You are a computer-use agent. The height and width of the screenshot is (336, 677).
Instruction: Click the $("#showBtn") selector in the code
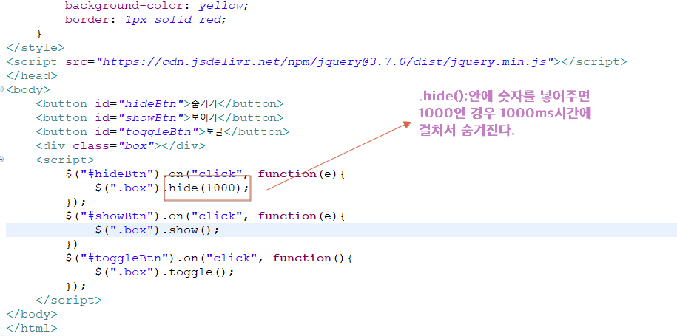click(x=112, y=216)
